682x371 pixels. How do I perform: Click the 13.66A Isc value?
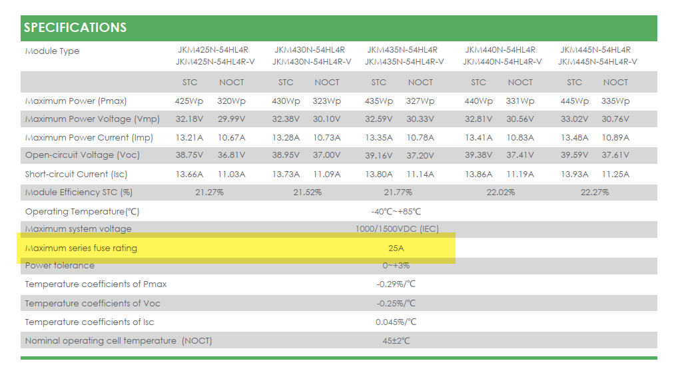[x=189, y=174]
